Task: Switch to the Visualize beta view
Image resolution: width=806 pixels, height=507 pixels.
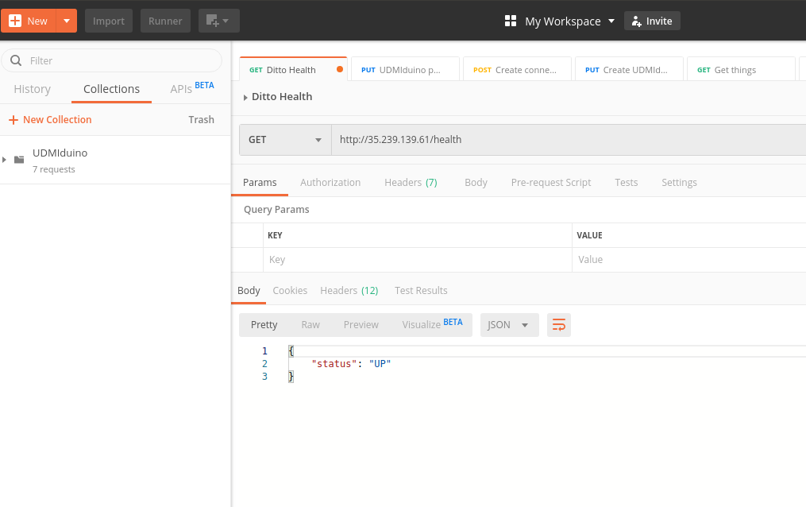Action: tap(432, 324)
